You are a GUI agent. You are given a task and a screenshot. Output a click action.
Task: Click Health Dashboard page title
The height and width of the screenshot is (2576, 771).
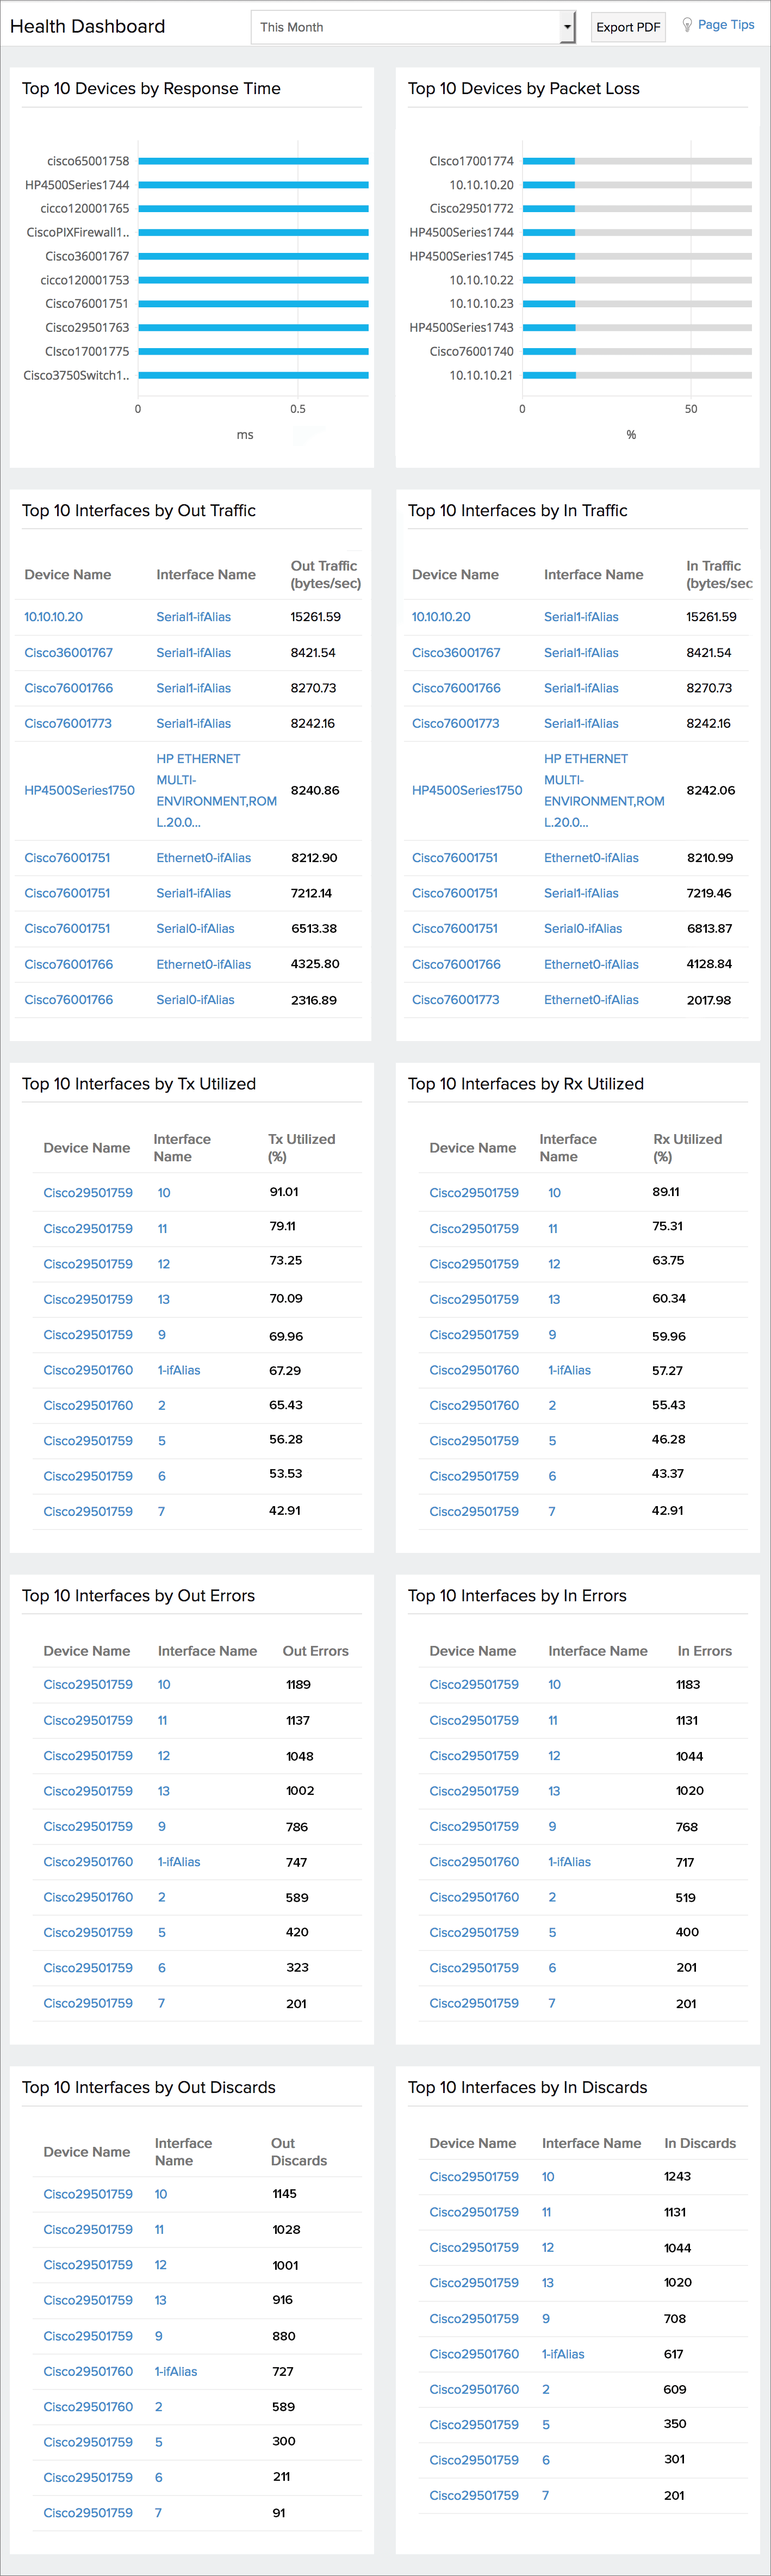(x=87, y=26)
